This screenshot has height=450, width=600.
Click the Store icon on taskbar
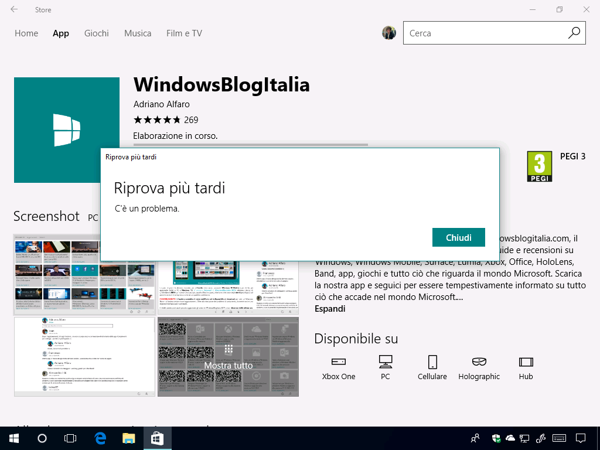pyautogui.click(x=157, y=438)
